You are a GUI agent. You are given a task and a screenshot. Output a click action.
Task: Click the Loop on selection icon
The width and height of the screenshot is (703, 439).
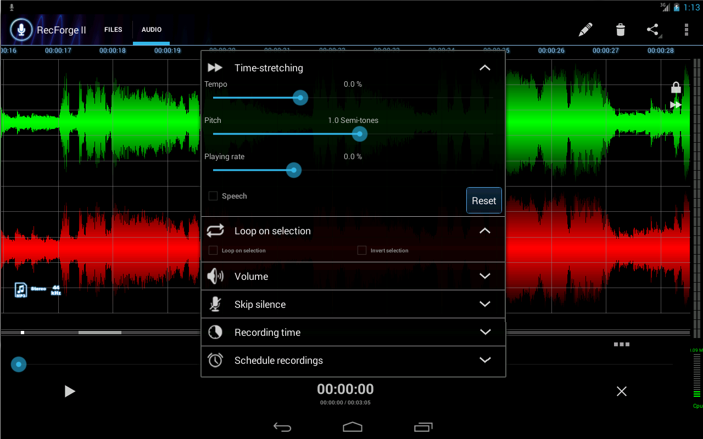pyautogui.click(x=215, y=230)
